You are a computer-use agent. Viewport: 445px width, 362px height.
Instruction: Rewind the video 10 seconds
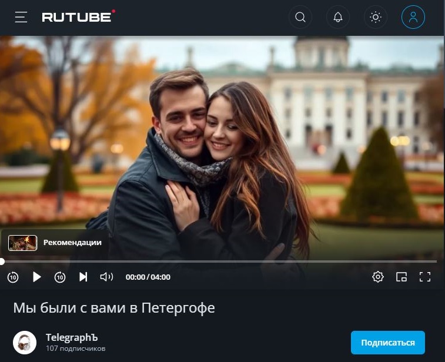(x=13, y=277)
